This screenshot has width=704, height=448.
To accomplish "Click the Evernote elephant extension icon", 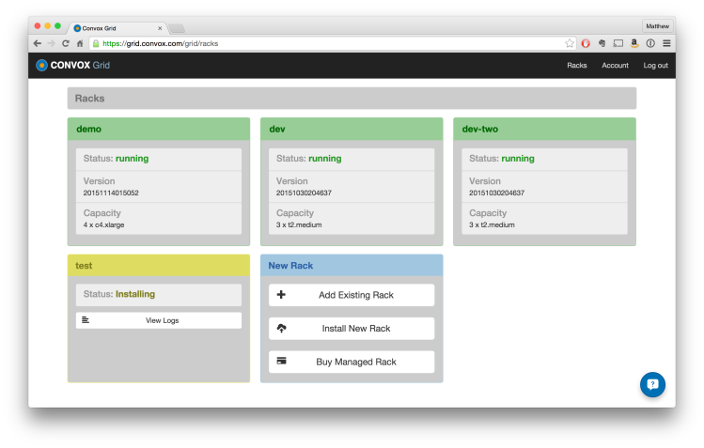I will 602,43.
